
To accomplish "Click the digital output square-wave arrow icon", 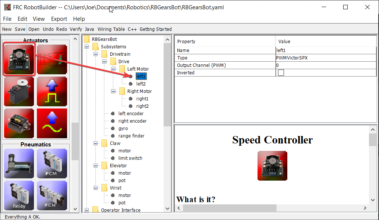I will pyautogui.click(x=52, y=91).
